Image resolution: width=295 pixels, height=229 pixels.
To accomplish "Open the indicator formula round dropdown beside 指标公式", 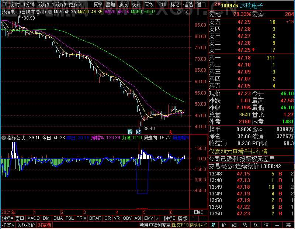I will (x=4, y=138).
